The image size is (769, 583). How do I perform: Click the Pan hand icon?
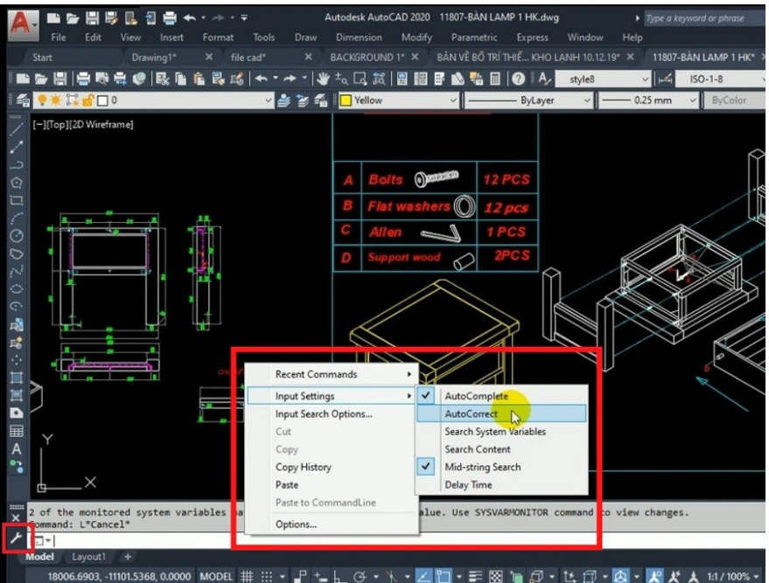pyautogui.click(x=325, y=79)
